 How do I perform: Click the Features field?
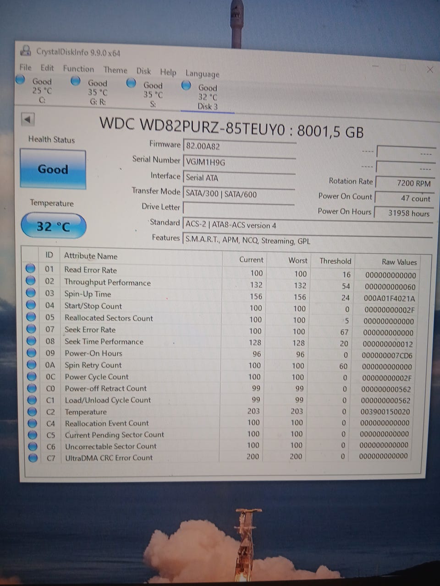307,240
